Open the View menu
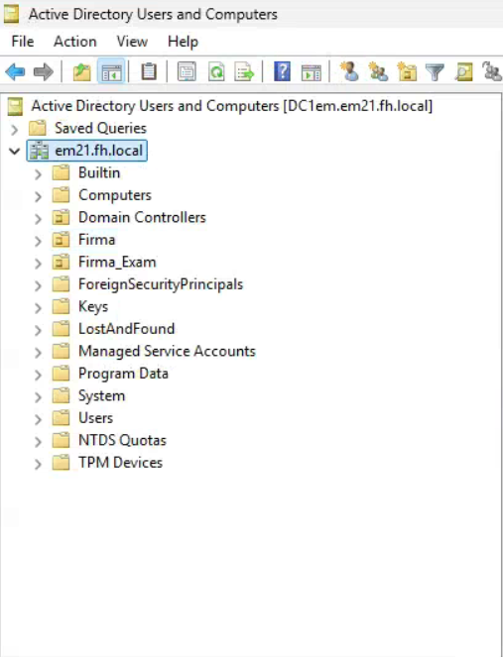The image size is (503, 657). pyautogui.click(x=132, y=42)
